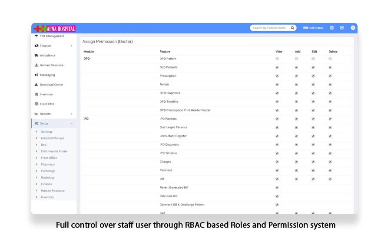Image resolution: width=391 pixels, height=248 pixels.
Task: Uncheck View for Calculate Bill
Action: point(277,196)
